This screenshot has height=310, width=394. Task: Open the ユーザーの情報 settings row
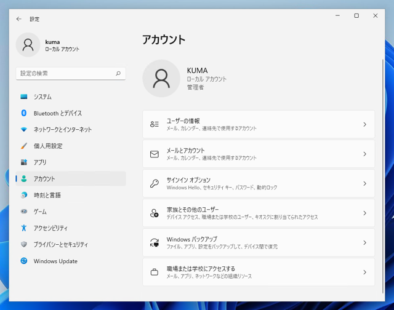(259, 124)
